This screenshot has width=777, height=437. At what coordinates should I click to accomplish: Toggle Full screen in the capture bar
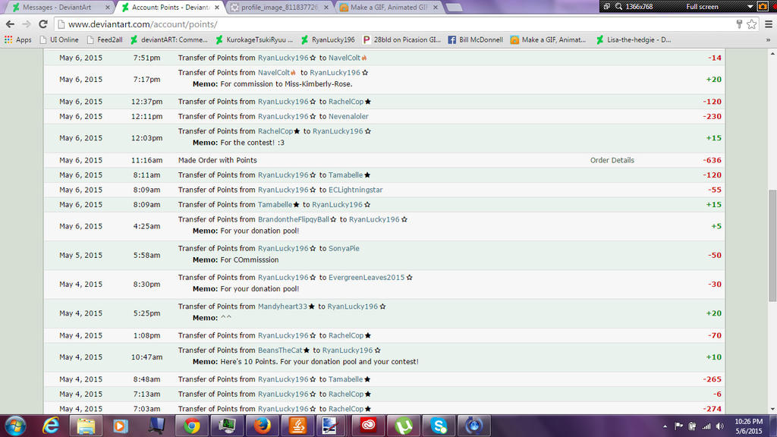pos(700,7)
